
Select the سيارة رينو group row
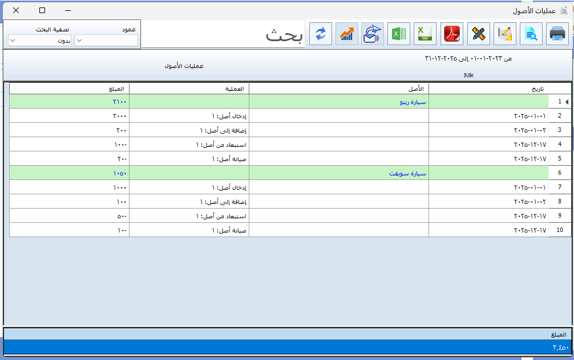tap(338, 102)
